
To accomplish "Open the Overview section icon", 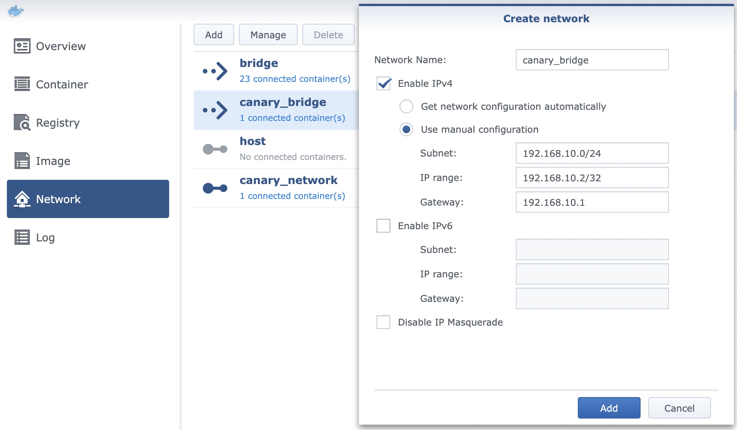I will click(x=22, y=46).
